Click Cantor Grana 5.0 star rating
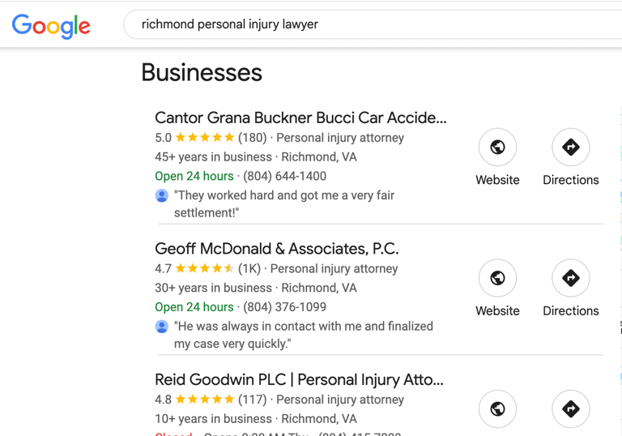 [x=205, y=138]
